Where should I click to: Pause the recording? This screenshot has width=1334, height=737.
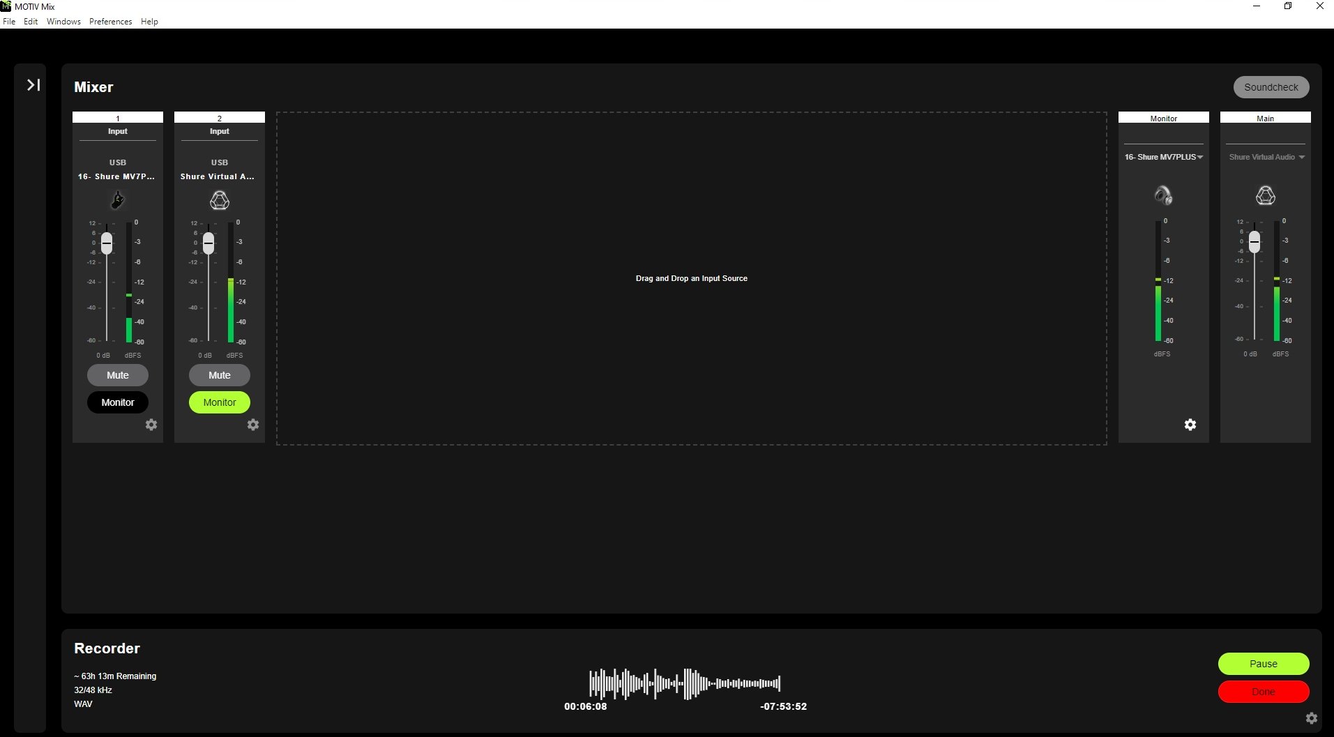point(1264,664)
